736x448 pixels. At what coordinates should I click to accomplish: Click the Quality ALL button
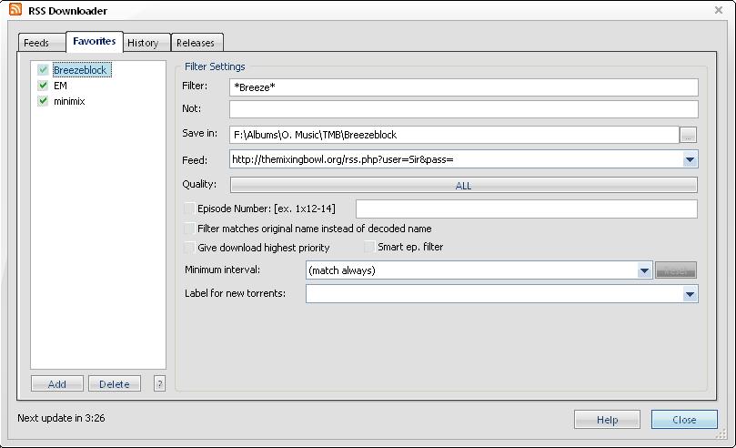pos(463,185)
